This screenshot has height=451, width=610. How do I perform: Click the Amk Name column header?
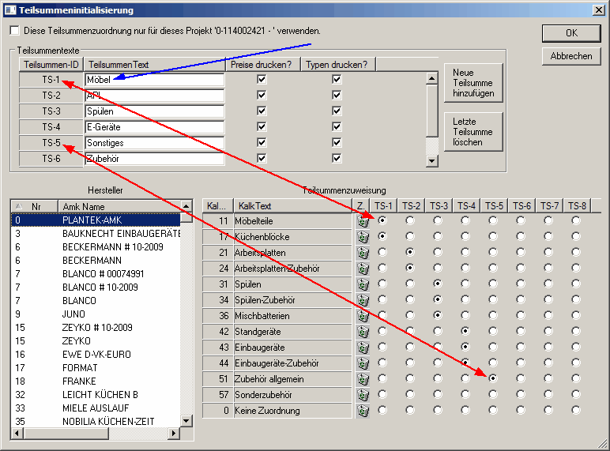point(119,206)
